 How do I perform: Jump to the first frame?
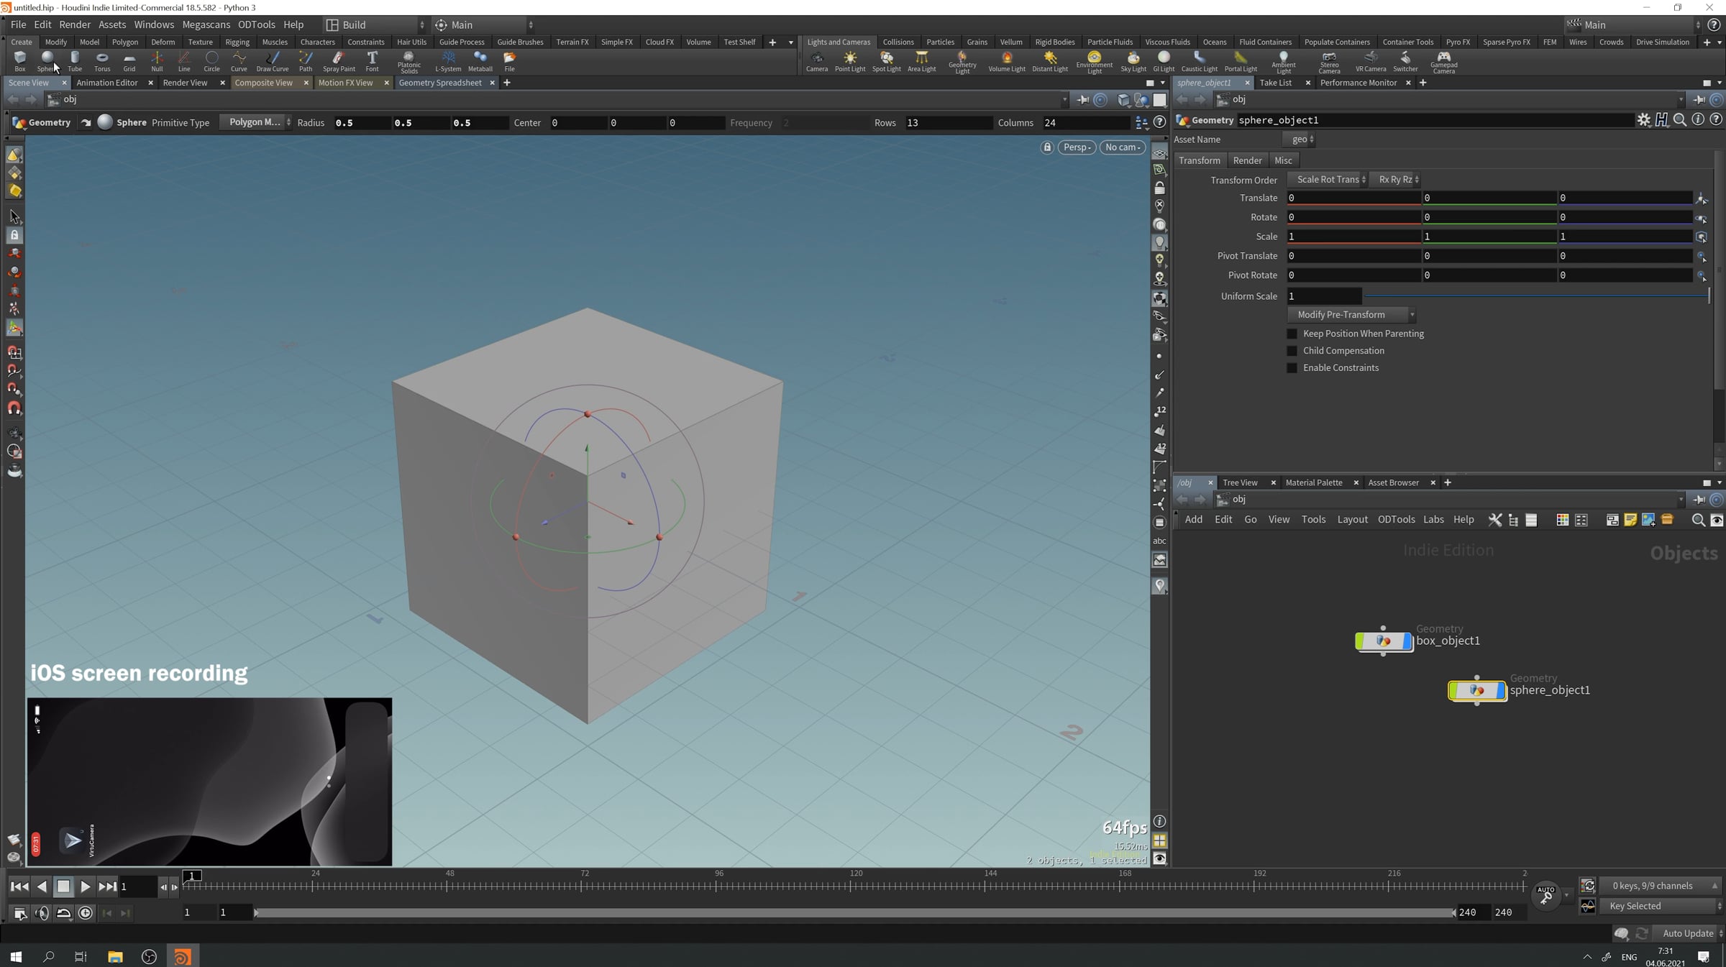click(19, 886)
